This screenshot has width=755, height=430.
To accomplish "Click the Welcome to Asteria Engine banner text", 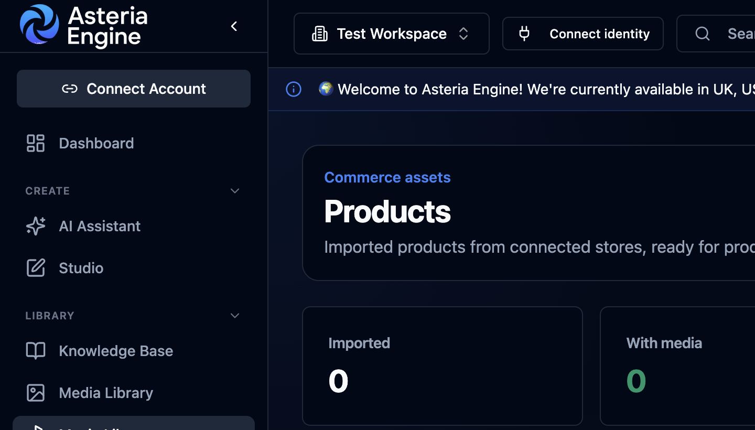I will pyautogui.click(x=537, y=89).
